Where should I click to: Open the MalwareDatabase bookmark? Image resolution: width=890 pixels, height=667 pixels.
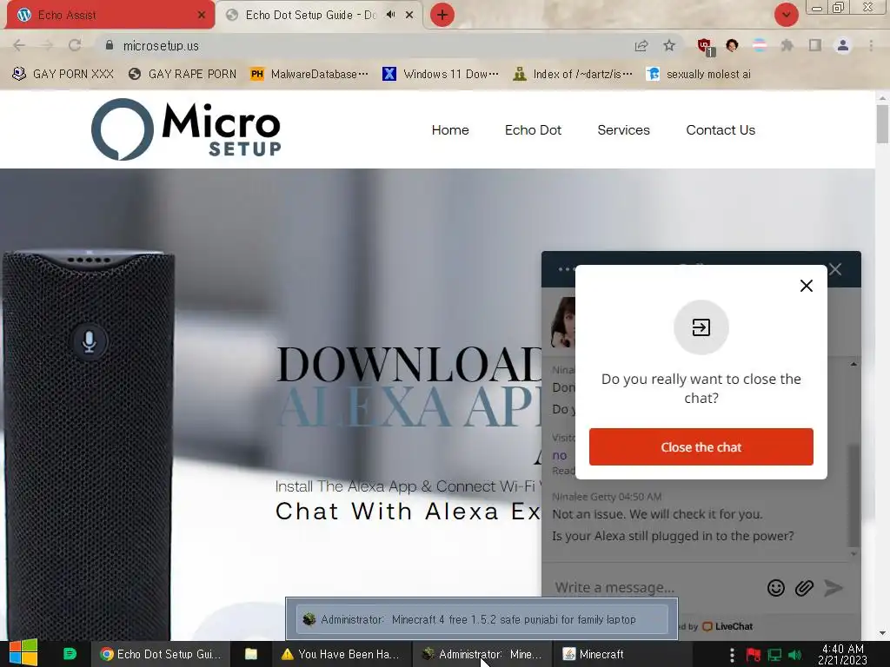tap(309, 74)
